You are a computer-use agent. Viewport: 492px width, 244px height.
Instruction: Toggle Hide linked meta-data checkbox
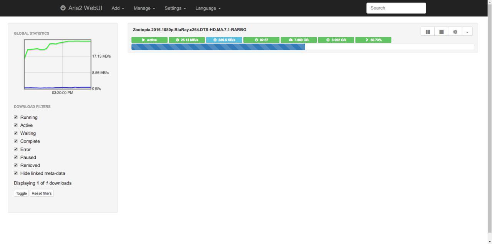click(x=16, y=173)
